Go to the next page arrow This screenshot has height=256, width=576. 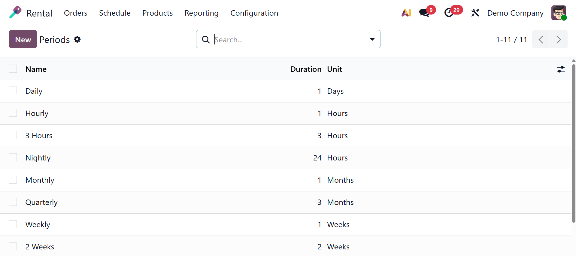pyautogui.click(x=559, y=39)
